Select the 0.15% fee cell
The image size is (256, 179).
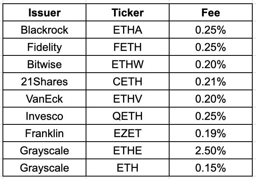211,168
